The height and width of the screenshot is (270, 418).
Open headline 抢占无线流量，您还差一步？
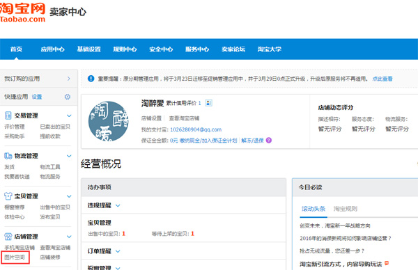click(332, 251)
